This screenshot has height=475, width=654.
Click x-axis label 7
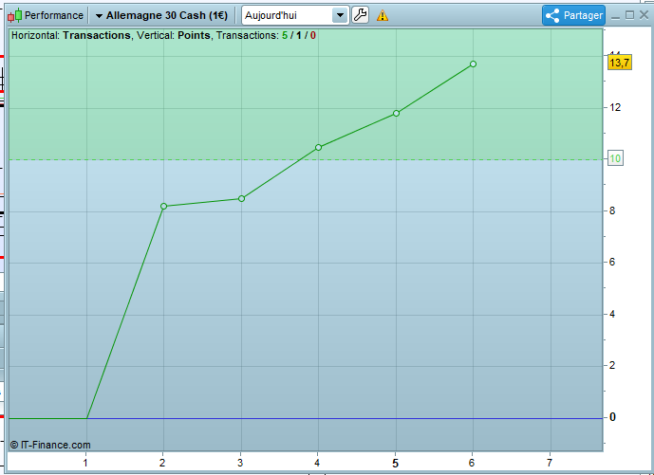pyautogui.click(x=550, y=463)
